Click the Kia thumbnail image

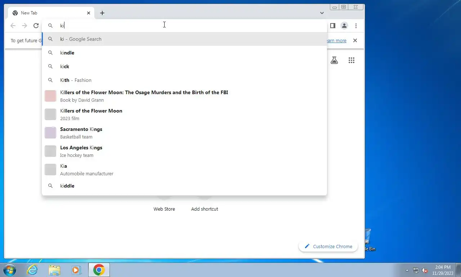click(x=50, y=170)
